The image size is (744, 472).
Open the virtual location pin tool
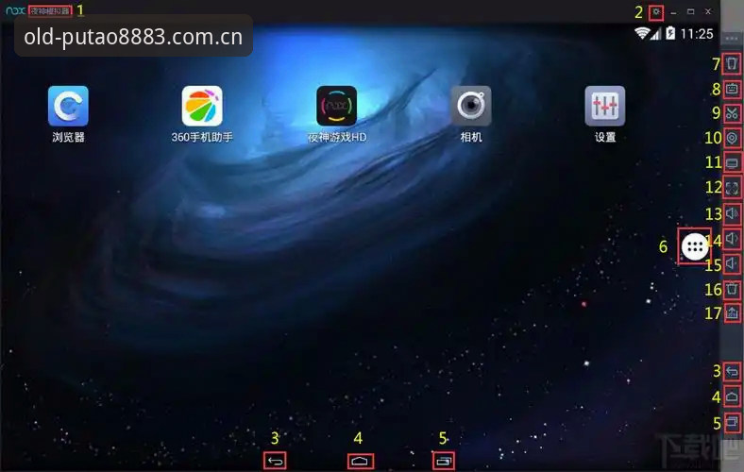click(732, 138)
